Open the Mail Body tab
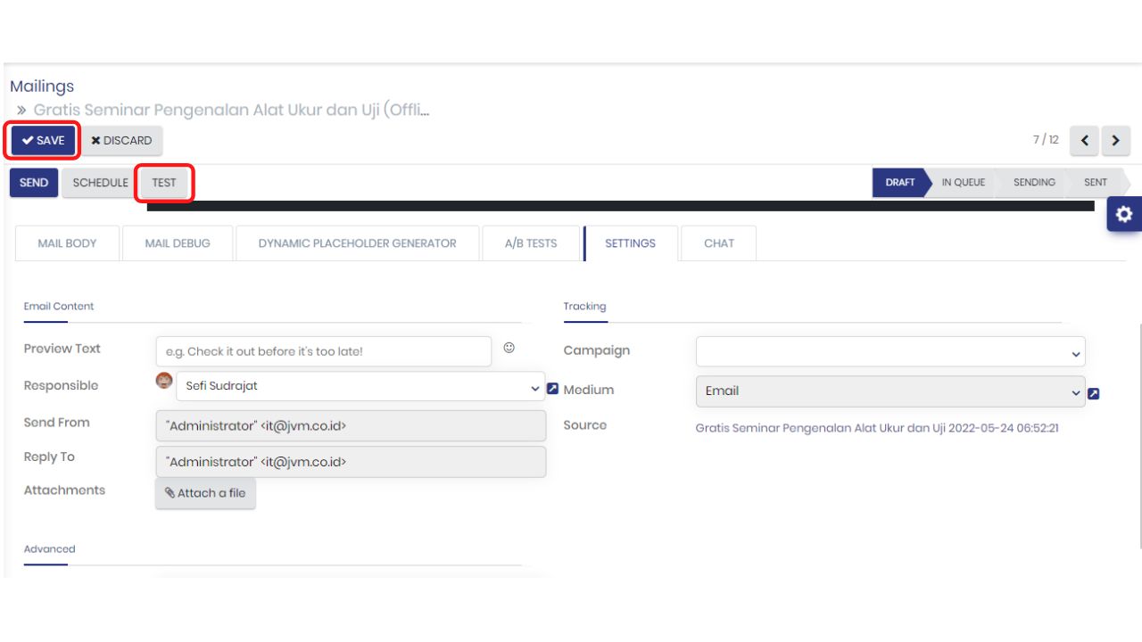This screenshot has width=1142, height=642. 67,243
